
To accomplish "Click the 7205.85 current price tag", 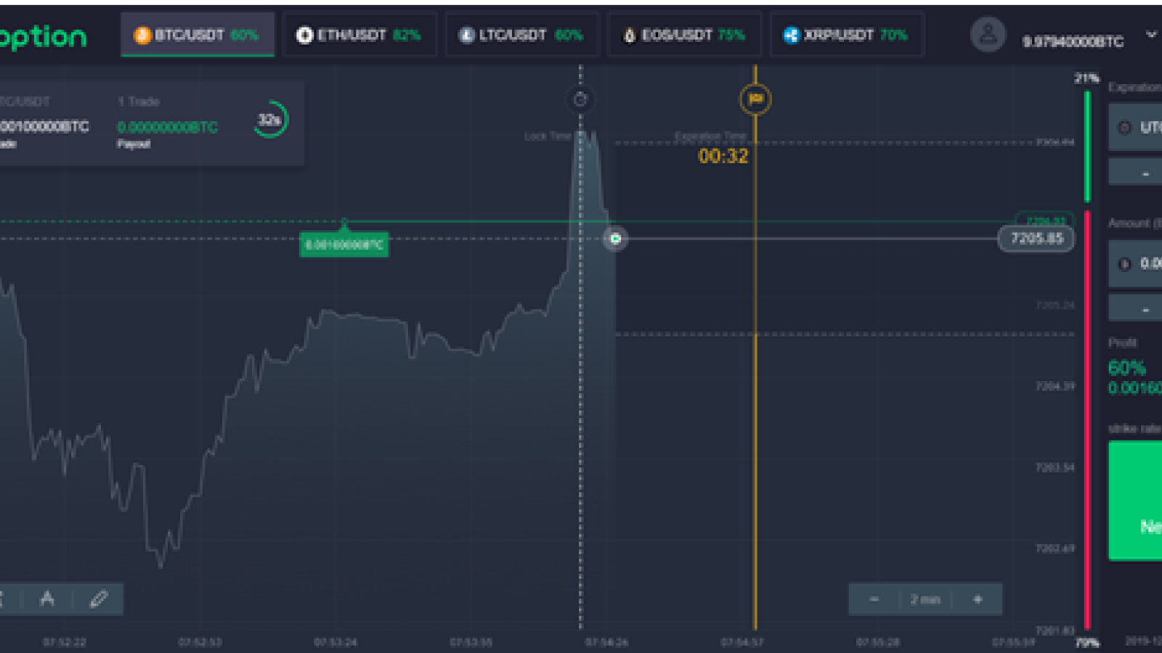I will 1036,238.
